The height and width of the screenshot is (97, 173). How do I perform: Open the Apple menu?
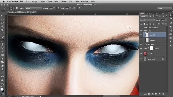[4, 1]
